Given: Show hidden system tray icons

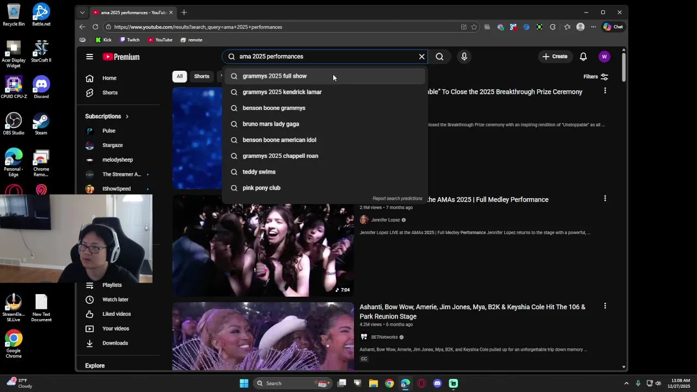Looking at the screenshot, I should point(626,383).
